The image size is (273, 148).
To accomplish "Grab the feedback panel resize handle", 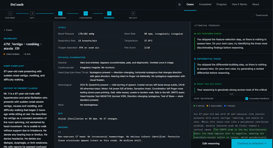I will pyautogui.click(x=231, y=94).
